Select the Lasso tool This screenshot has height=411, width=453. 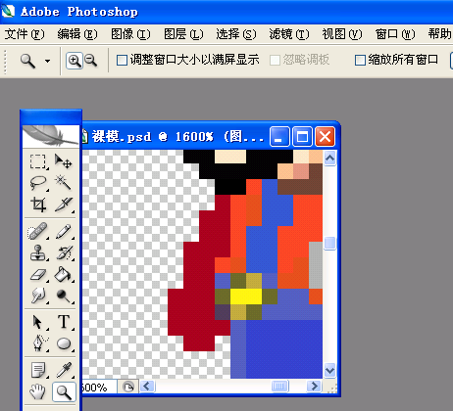pos(38,183)
